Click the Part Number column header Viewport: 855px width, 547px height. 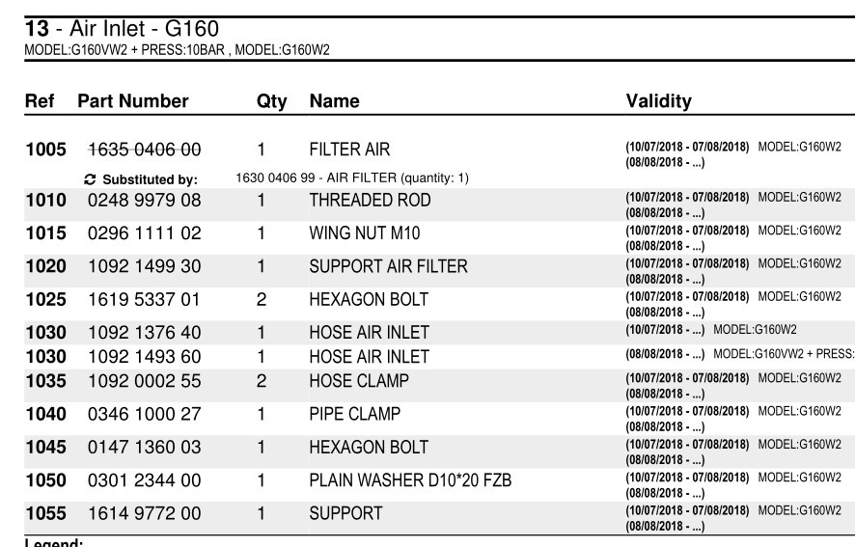pyautogui.click(x=132, y=101)
